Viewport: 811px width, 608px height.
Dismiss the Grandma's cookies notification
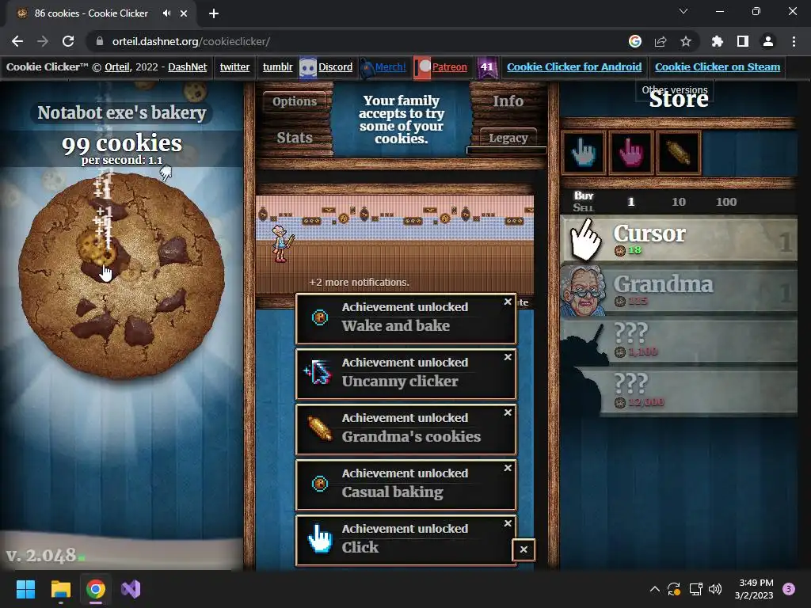point(508,412)
